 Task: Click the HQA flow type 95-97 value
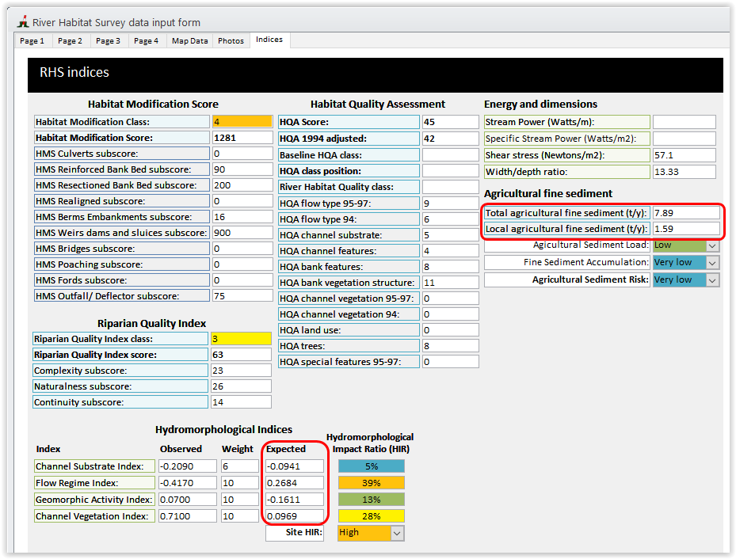[451, 203]
